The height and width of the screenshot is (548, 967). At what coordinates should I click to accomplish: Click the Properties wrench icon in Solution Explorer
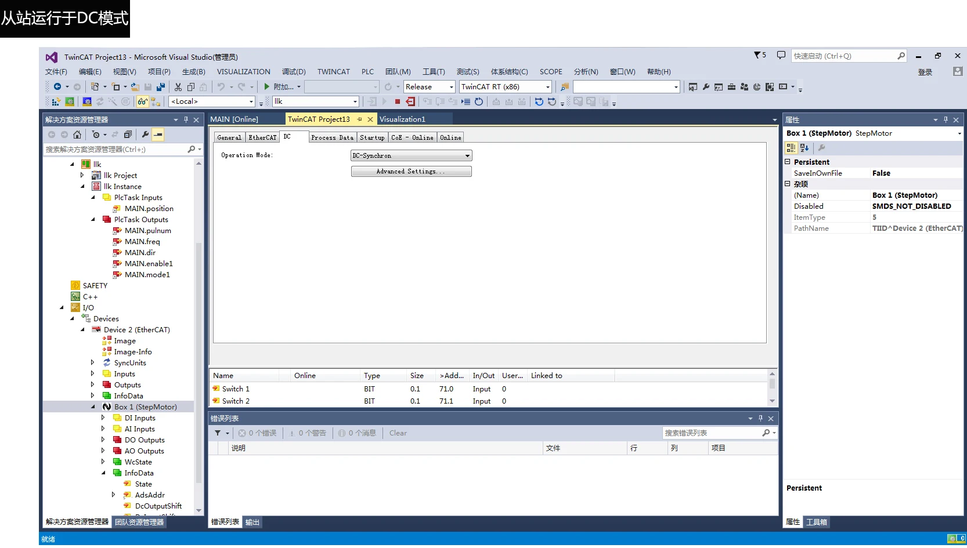(145, 135)
